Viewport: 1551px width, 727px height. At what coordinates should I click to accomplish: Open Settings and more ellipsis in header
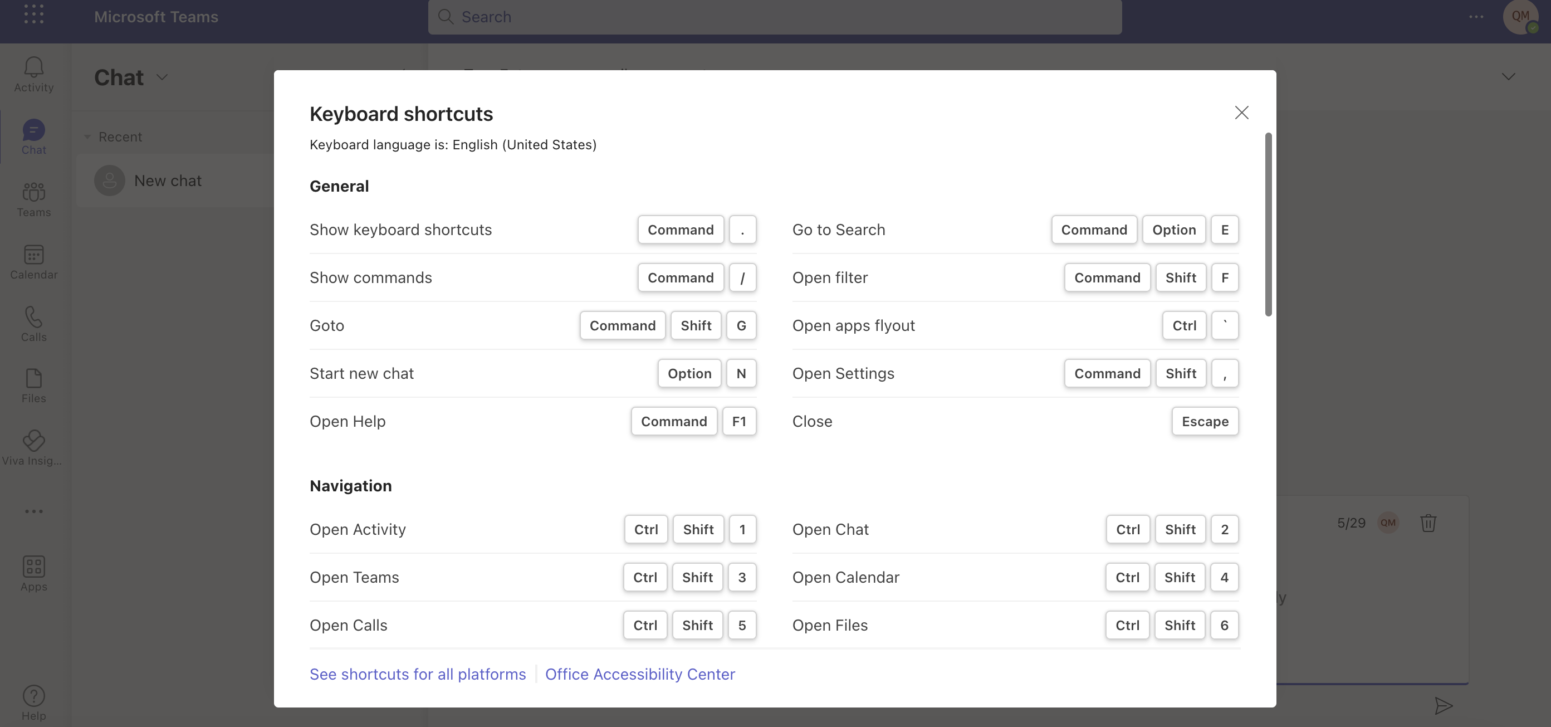pyautogui.click(x=1476, y=16)
